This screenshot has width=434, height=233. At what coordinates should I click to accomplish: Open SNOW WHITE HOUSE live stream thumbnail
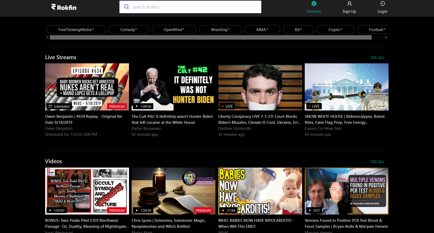point(347,87)
